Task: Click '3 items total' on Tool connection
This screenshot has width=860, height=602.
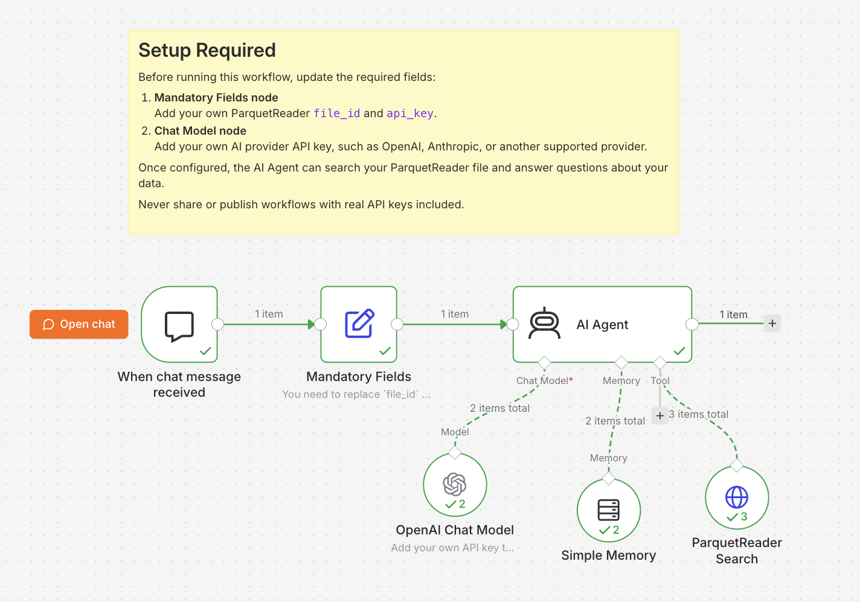Action: pos(698,414)
